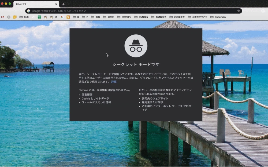The width and height of the screenshot is (268, 167).
Task: Open the Google G bookmark in bookmarks bar
Action: [62, 17]
